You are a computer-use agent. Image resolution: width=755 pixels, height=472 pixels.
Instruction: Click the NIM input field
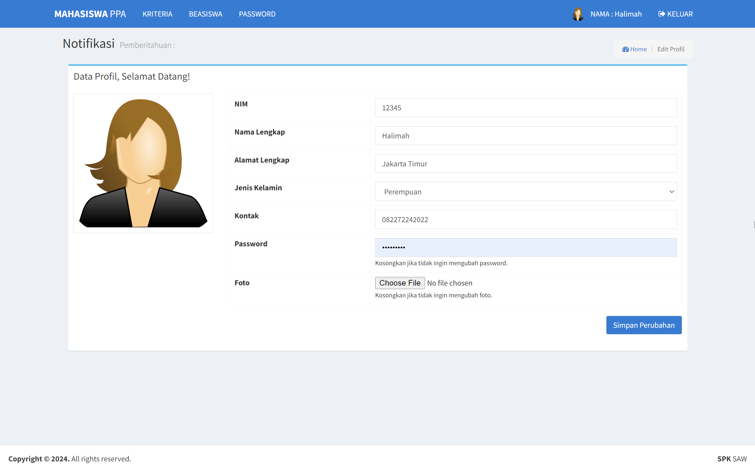tap(526, 108)
